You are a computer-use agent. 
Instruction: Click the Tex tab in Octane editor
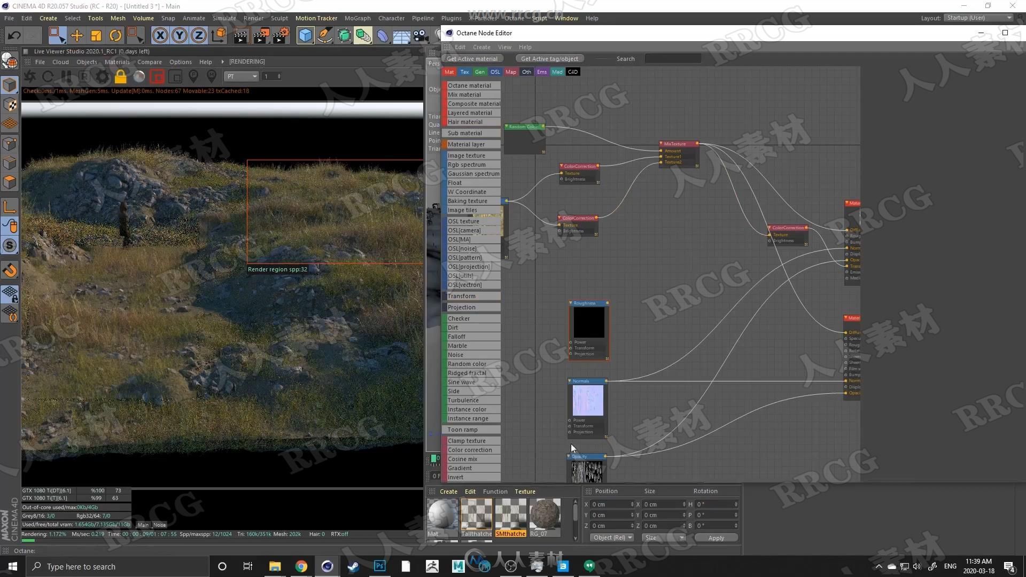click(464, 71)
